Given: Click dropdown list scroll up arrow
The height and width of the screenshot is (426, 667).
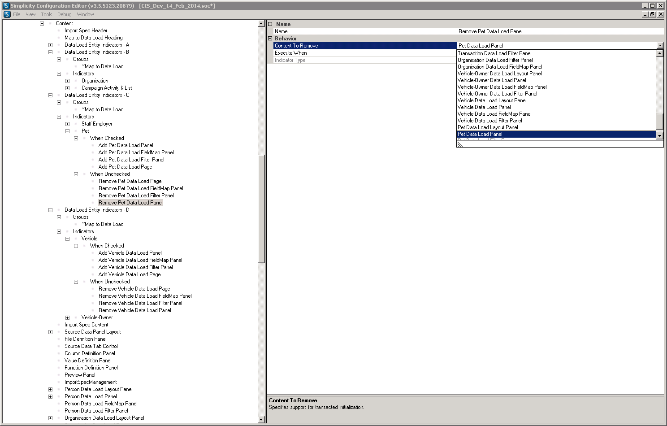Looking at the screenshot, I should click(659, 53).
